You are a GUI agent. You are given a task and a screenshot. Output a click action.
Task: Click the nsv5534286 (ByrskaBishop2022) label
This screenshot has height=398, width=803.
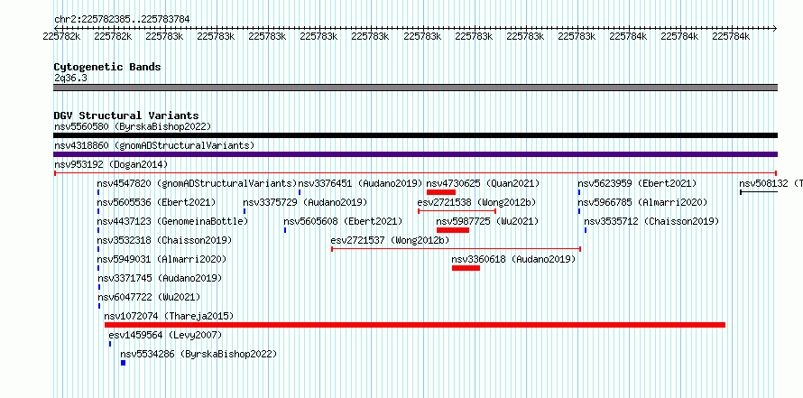click(x=198, y=354)
